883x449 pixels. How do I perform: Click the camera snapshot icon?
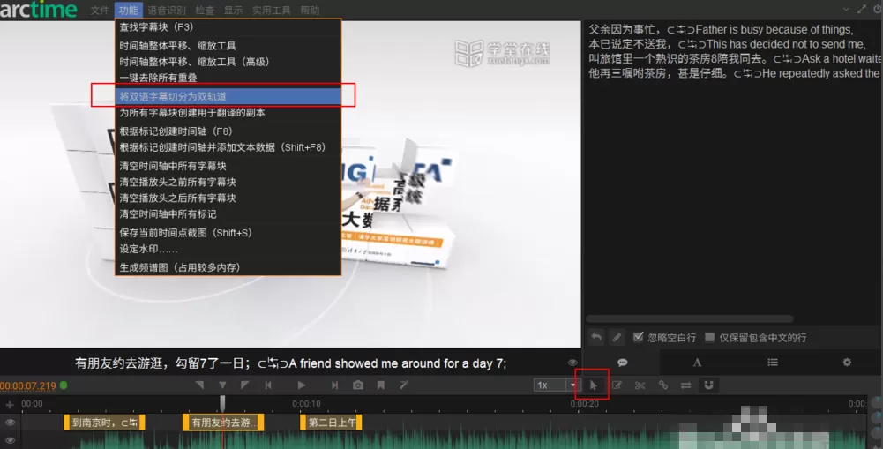pyautogui.click(x=358, y=385)
